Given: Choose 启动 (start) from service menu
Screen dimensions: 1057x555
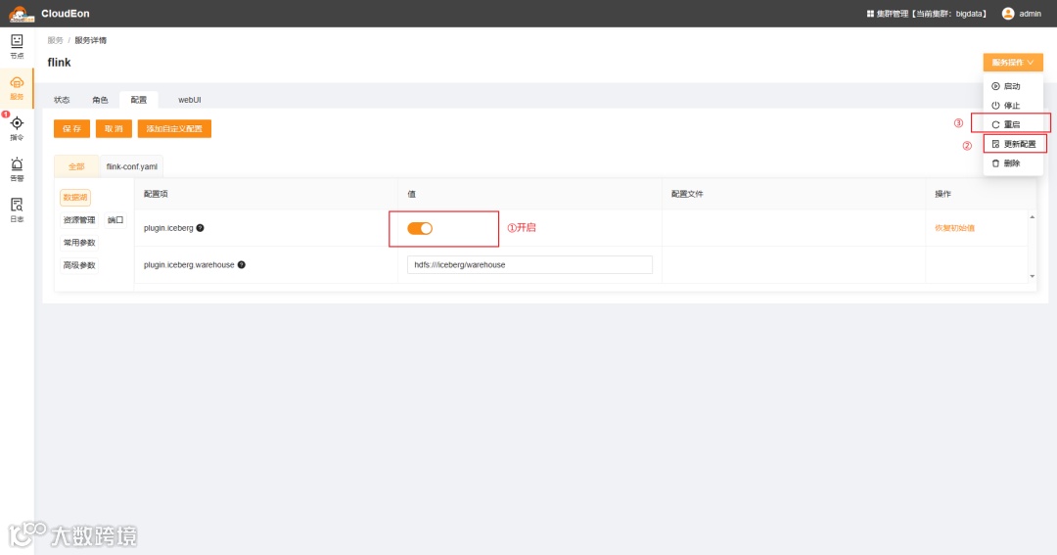Looking at the screenshot, I should [x=1013, y=86].
